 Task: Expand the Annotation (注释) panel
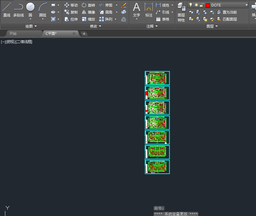(152, 26)
